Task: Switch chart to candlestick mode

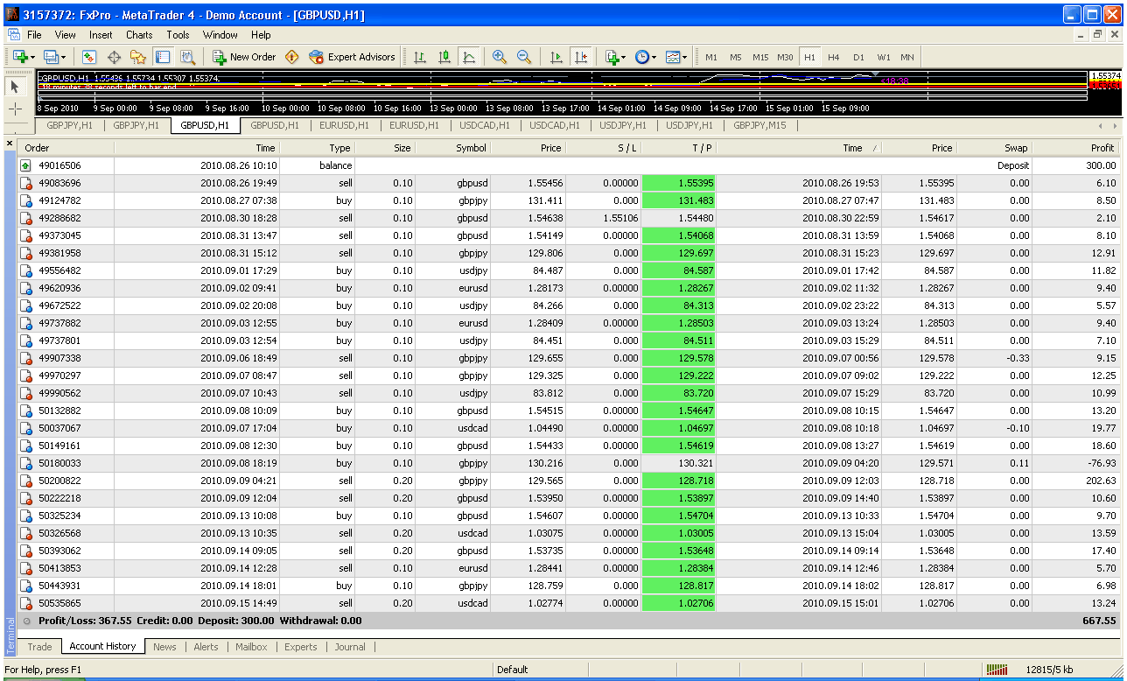Action: coord(444,57)
